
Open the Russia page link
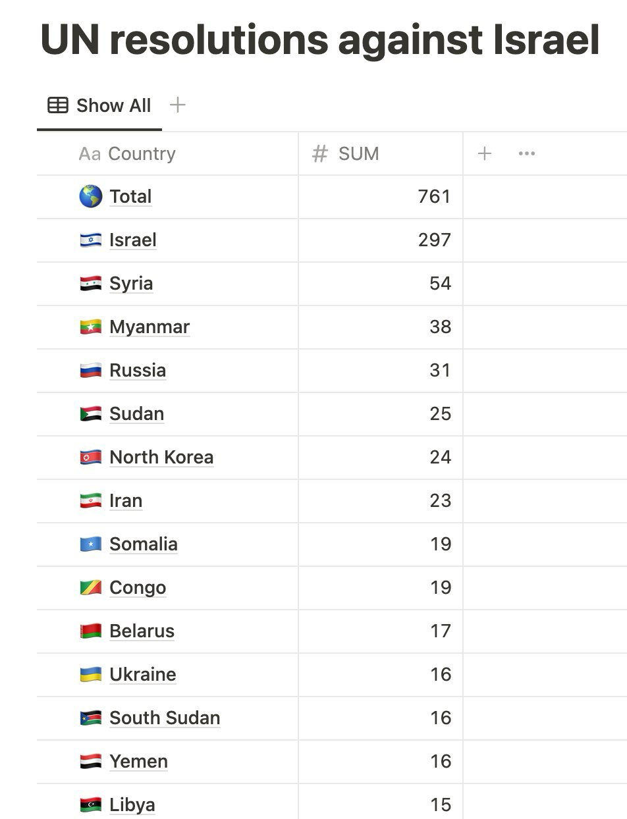(x=138, y=371)
